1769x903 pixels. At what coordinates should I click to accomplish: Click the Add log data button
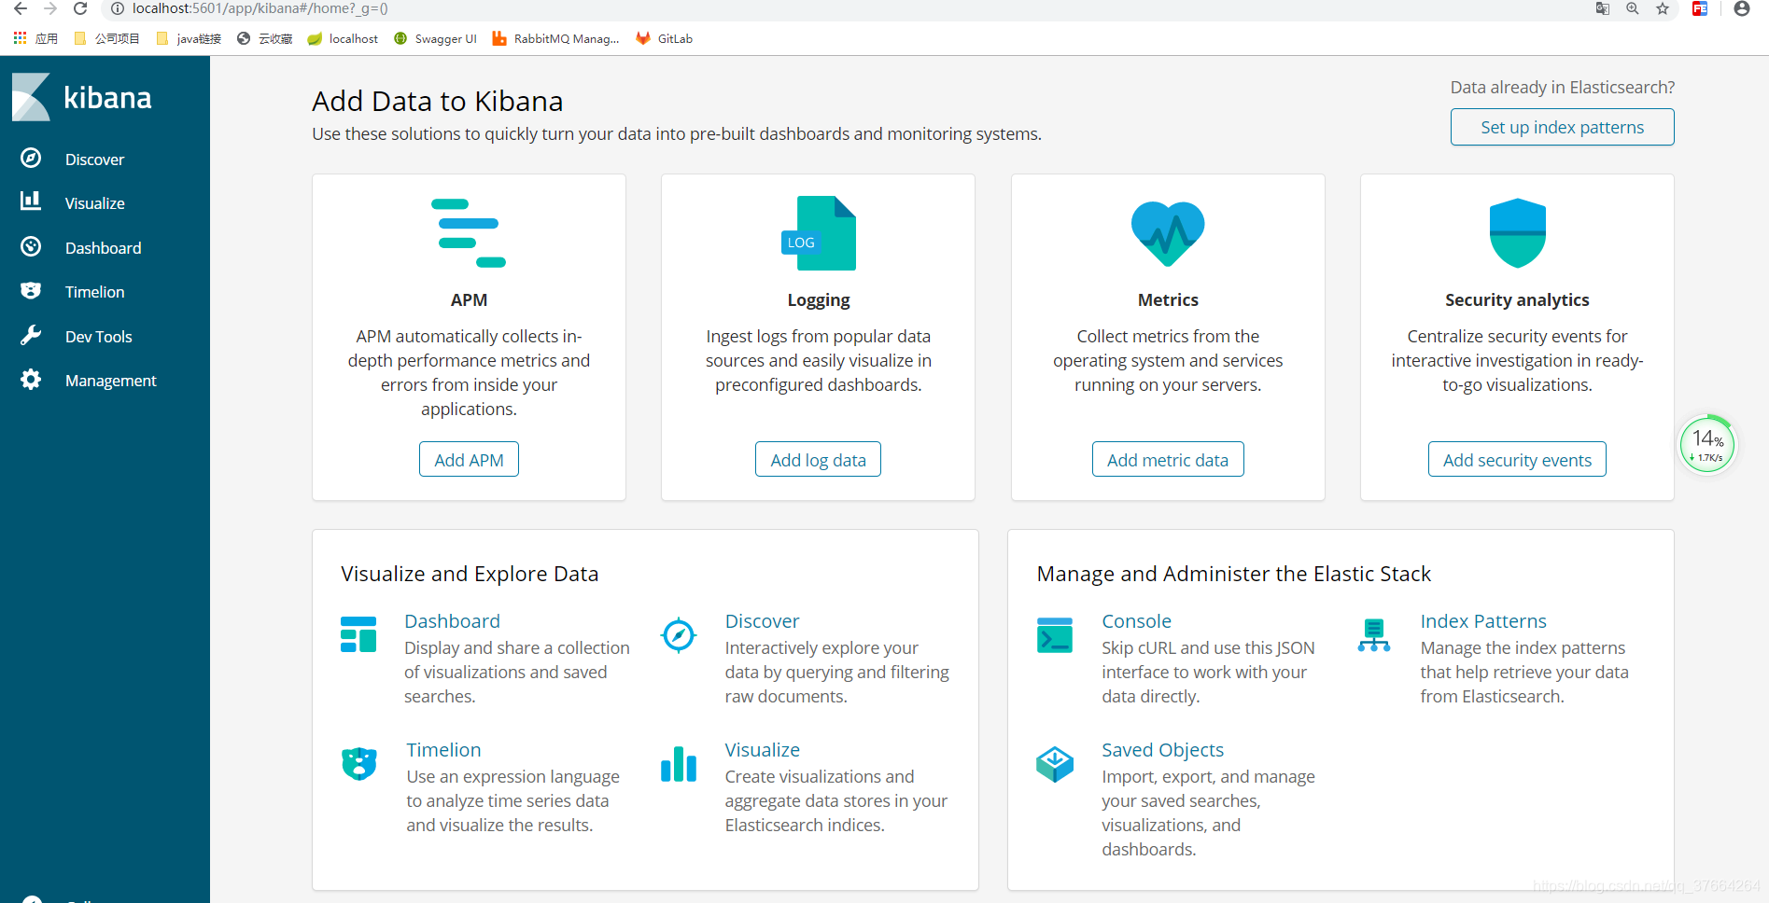(x=818, y=459)
